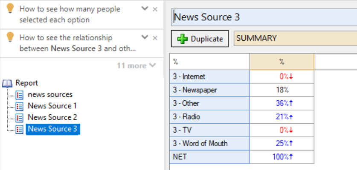
Task: Select the NET 100% cell
Action: coord(282,157)
